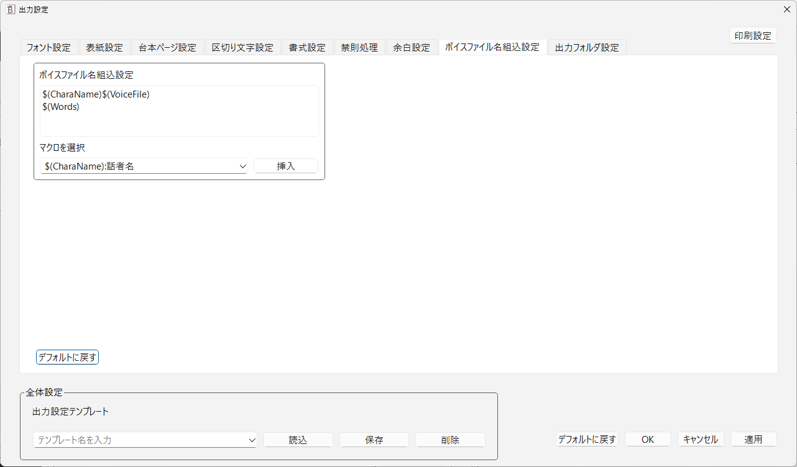Open the 余白設定 tab

coord(412,47)
